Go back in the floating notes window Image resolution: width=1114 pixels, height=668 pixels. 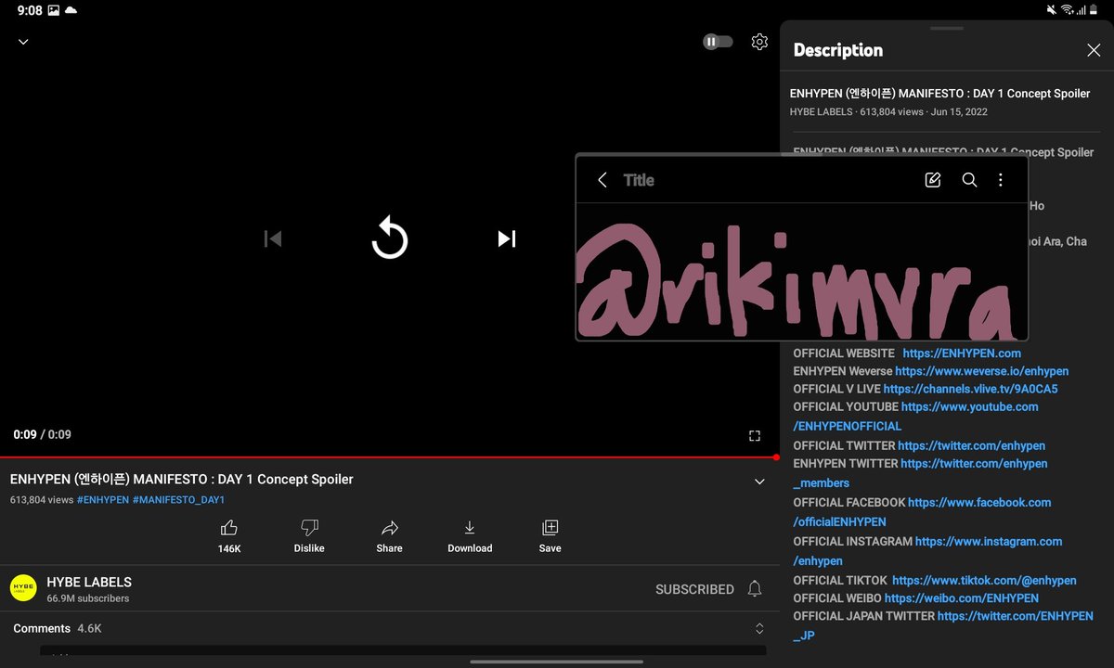pyautogui.click(x=602, y=180)
